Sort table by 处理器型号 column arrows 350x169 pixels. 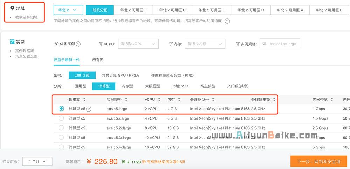pyautogui.click(x=213, y=100)
